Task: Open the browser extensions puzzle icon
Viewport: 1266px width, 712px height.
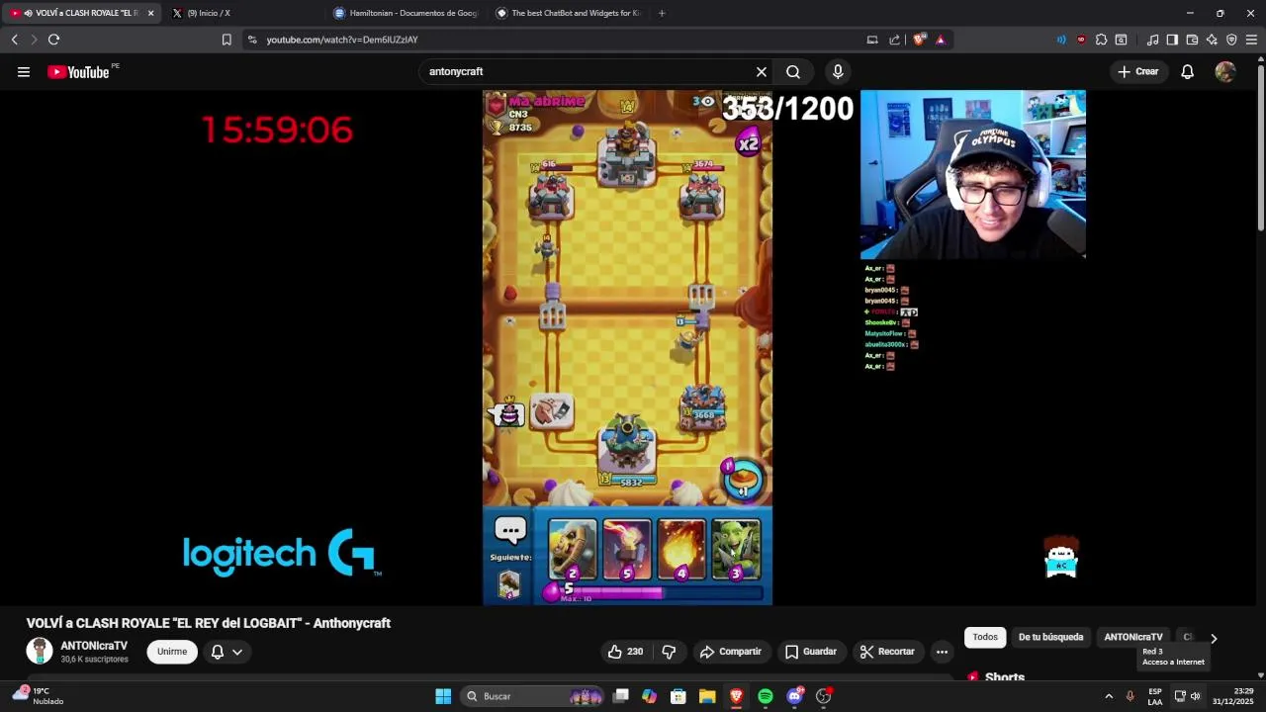Action: (x=1101, y=40)
